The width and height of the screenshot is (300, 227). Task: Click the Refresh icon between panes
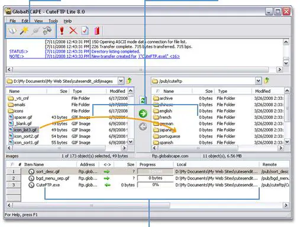(x=143, y=100)
